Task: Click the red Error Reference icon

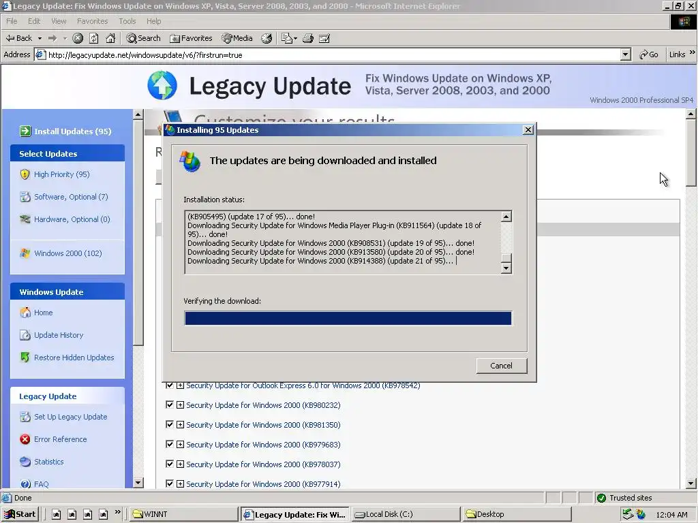Action: coord(25,439)
